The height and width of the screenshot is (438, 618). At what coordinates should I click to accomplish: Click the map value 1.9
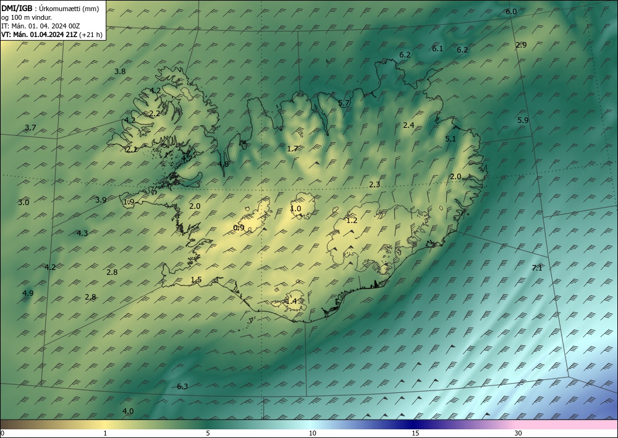pos(129,202)
